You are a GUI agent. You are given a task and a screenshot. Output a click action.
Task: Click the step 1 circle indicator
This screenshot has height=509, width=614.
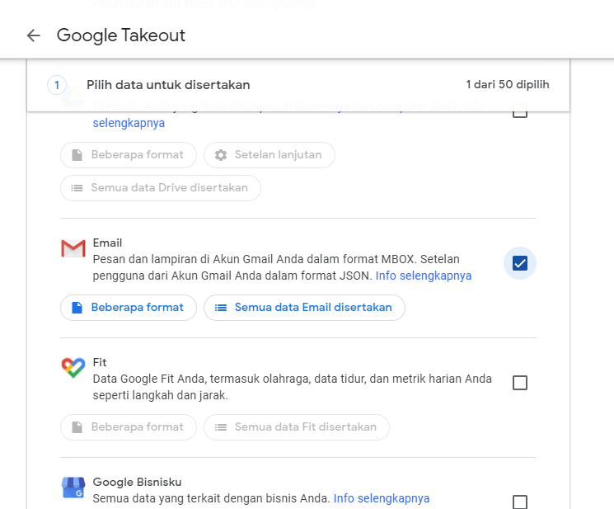(57, 85)
